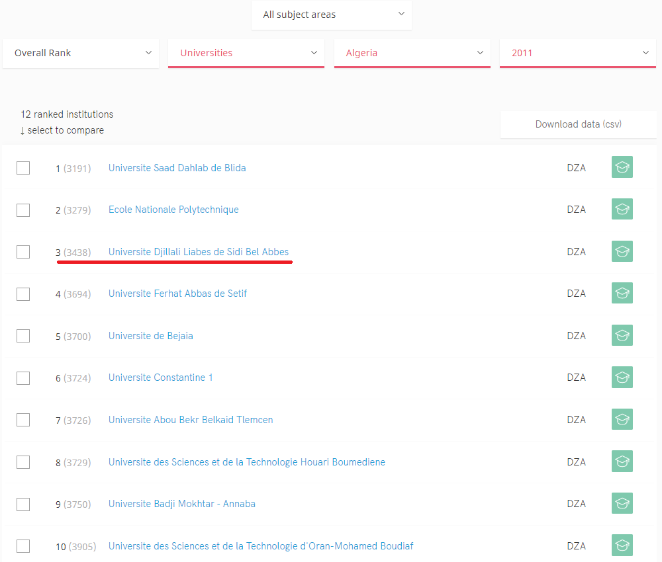Open the 2011 year dropdown
Image resolution: width=662 pixels, height=562 pixels.
577,53
